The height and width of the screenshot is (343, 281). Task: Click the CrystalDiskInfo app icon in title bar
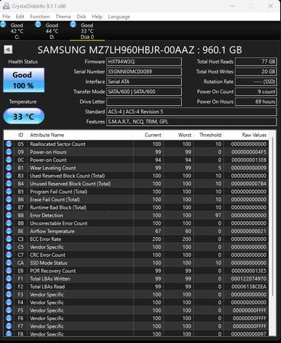6,6
